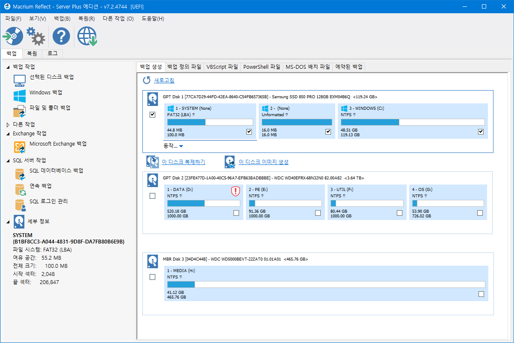Viewport: 514px width, 343px height.
Task: Collapse the 백업 작업 section
Action: point(8,67)
